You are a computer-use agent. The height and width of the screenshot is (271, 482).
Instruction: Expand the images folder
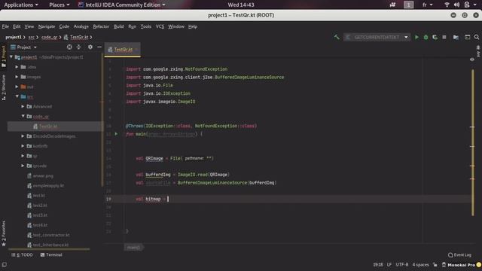[x=17, y=77]
